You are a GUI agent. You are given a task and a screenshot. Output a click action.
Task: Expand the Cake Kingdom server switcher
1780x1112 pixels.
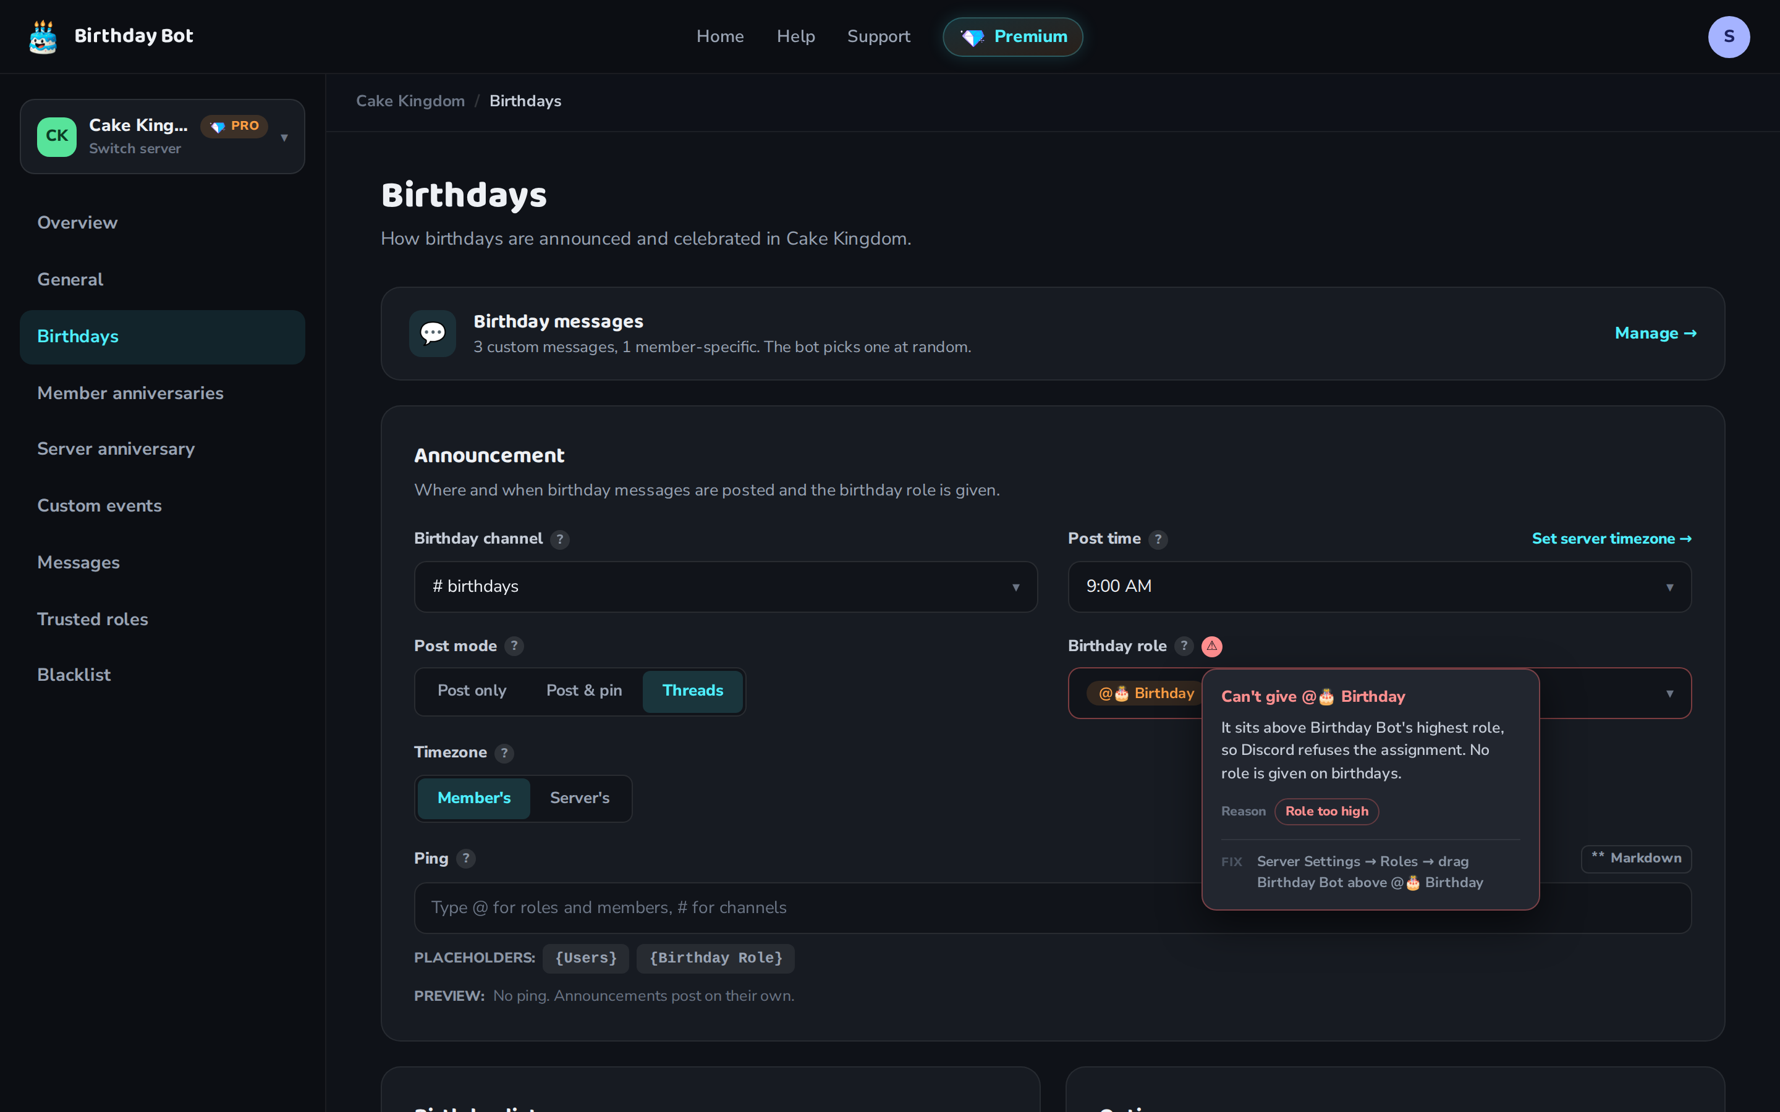[162, 137]
